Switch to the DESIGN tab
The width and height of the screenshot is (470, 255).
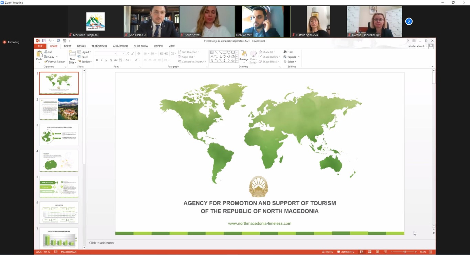(82, 46)
